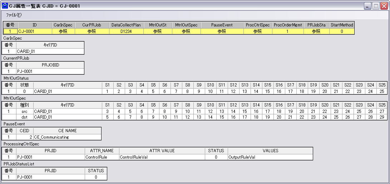The width and height of the screenshot is (390, 184).
Task: Select the ControlRuleVal attribute value cell
Action: point(162,157)
